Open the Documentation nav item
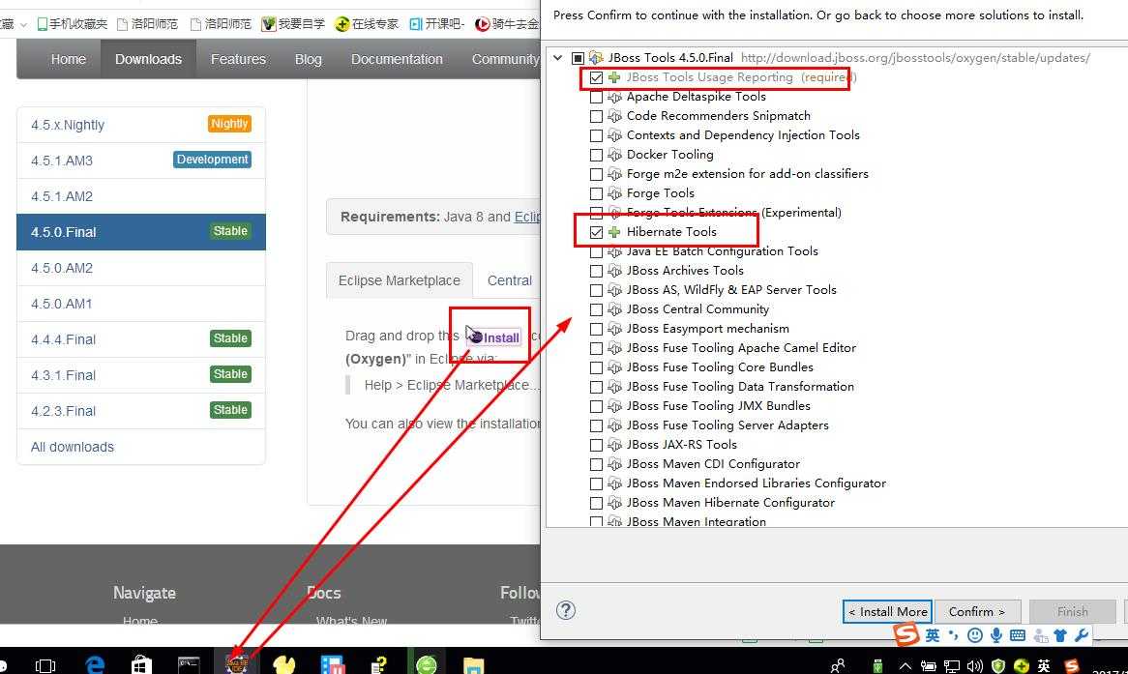Viewport: 1128px width, 674px height. [x=397, y=59]
